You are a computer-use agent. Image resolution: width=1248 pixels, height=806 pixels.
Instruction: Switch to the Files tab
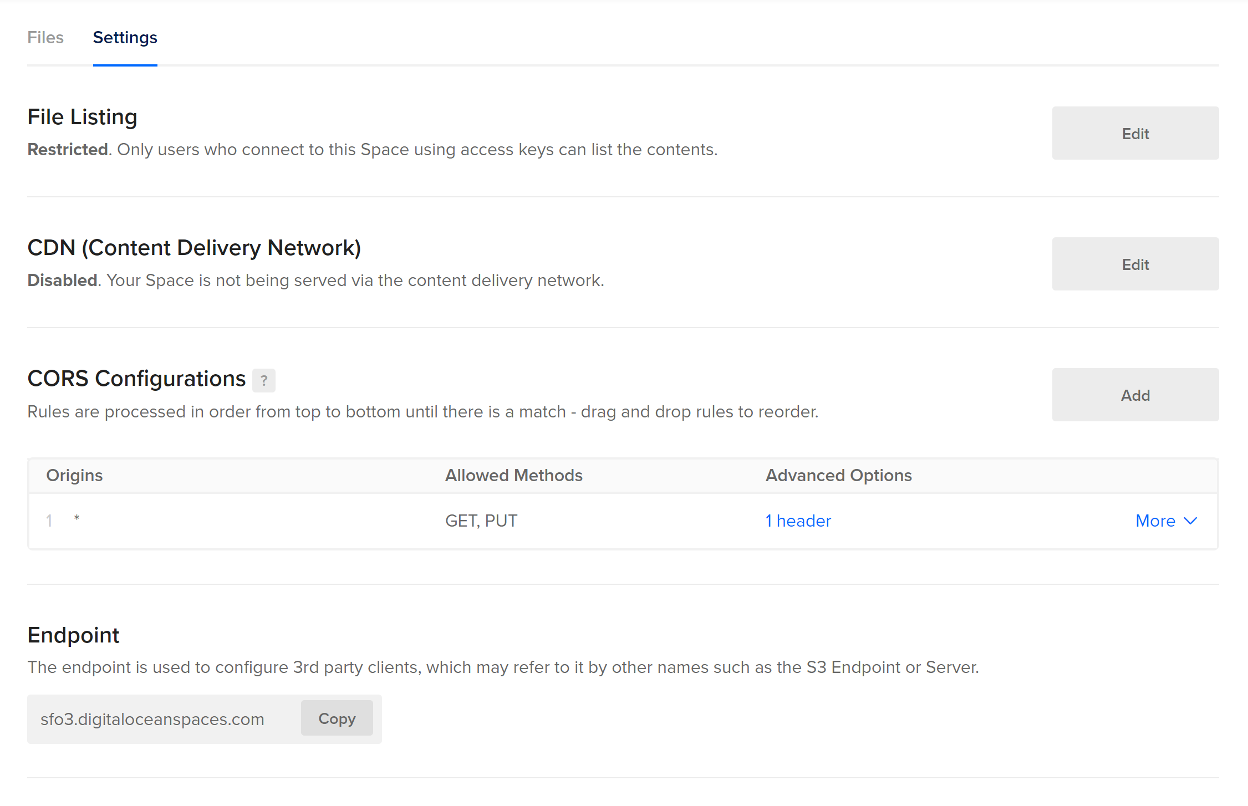click(45, 38)
